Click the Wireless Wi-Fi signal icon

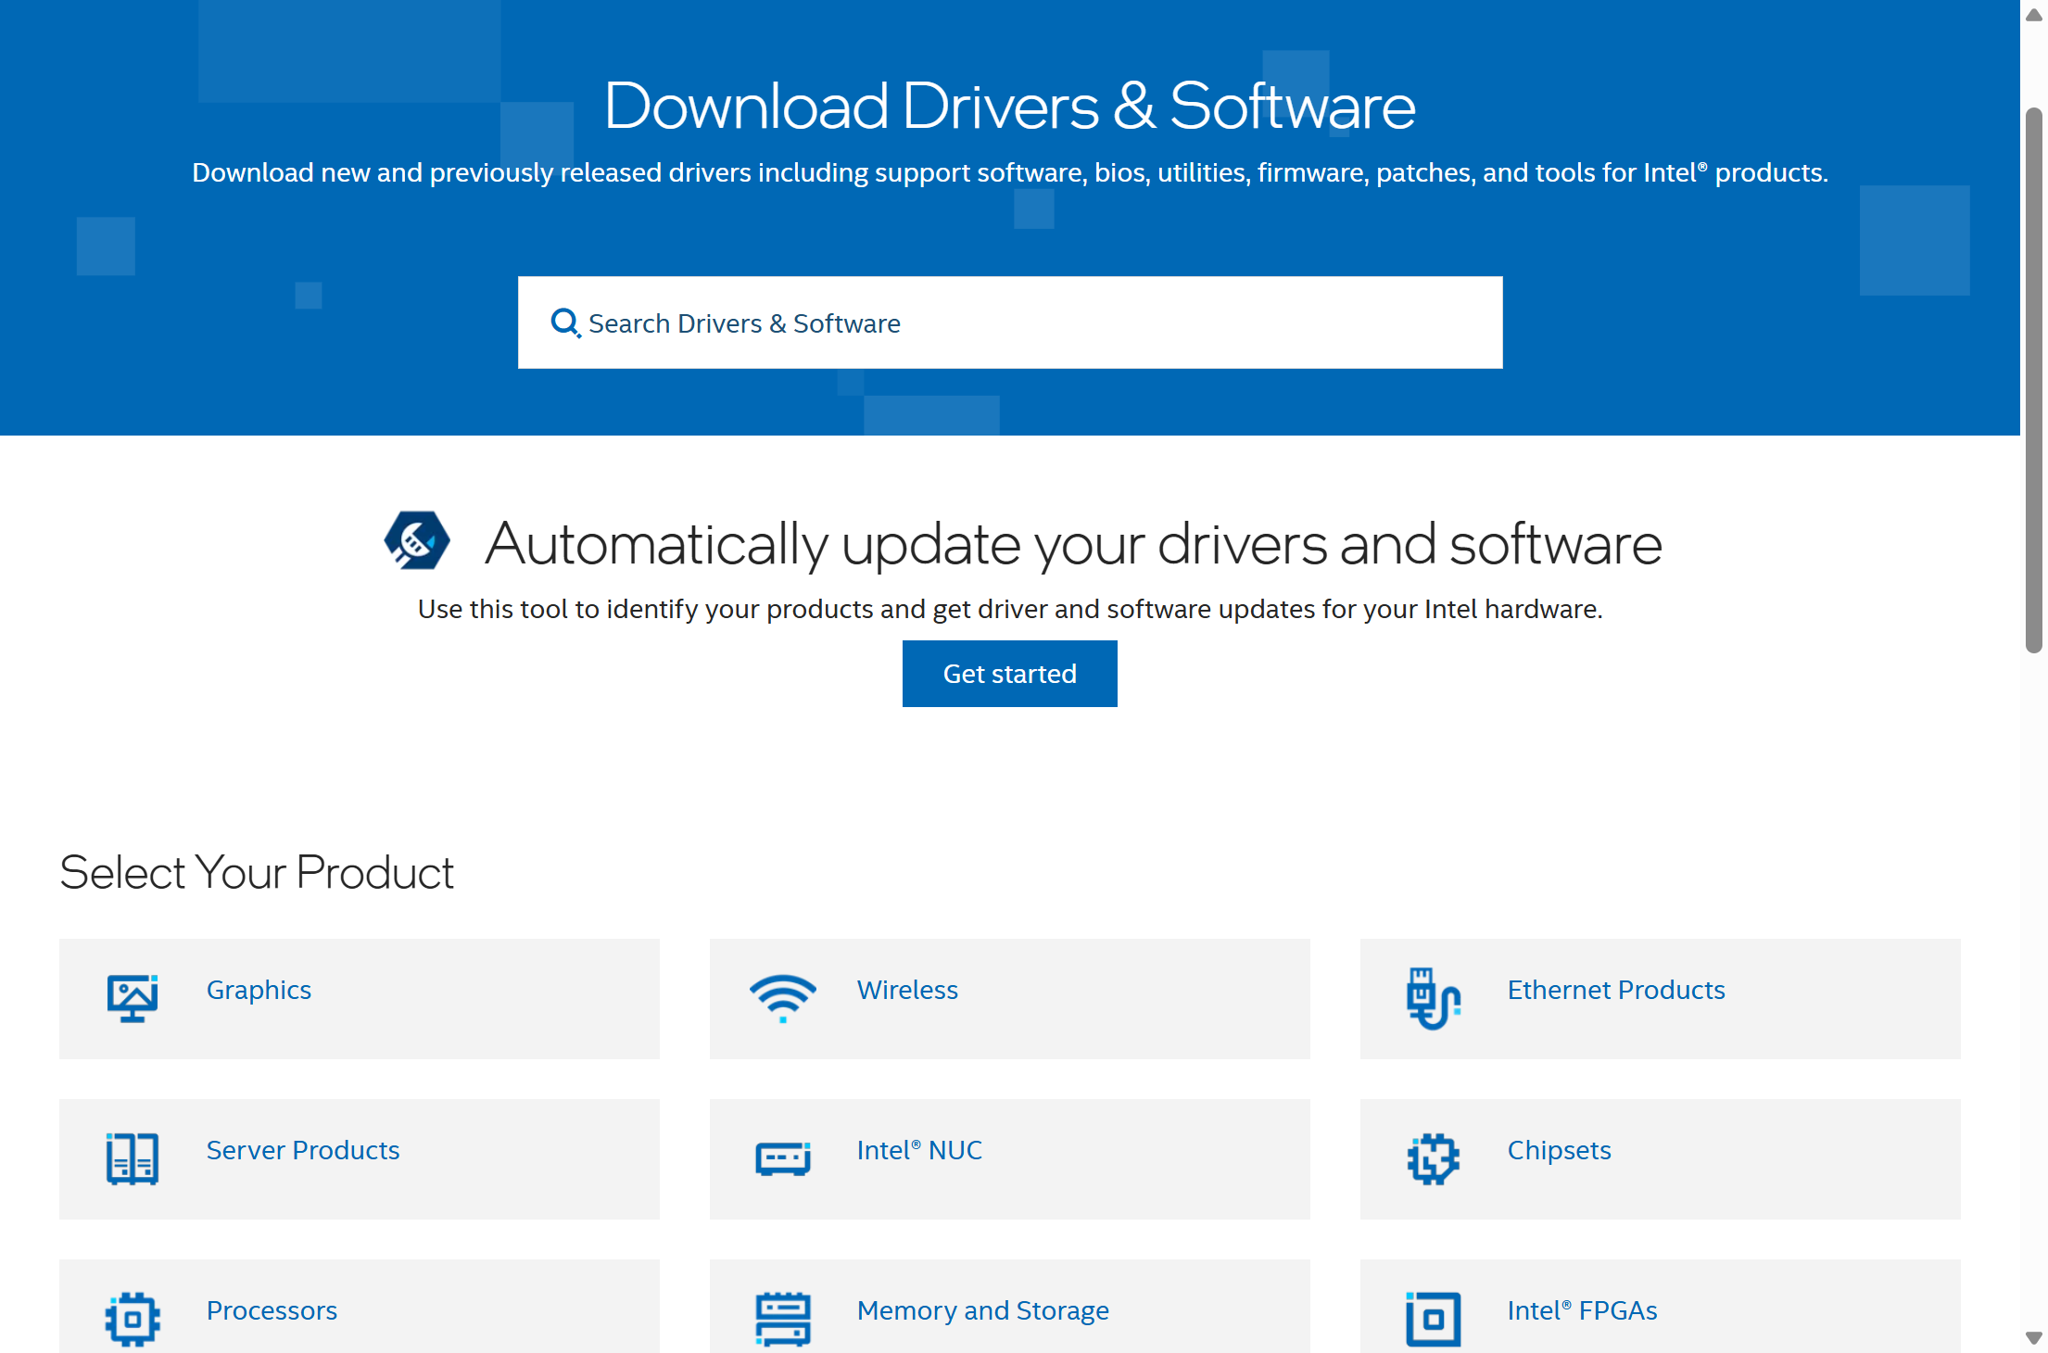click(x=783, y=998)
